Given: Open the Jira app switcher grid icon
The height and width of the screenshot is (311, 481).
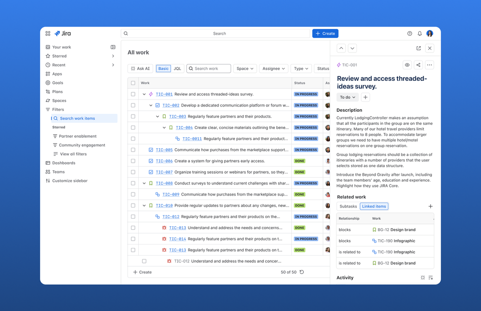Looking at the screenshot, I should click(x=47, y=33).
